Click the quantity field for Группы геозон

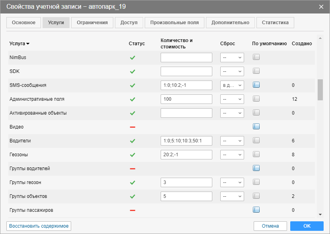(186, 182)
